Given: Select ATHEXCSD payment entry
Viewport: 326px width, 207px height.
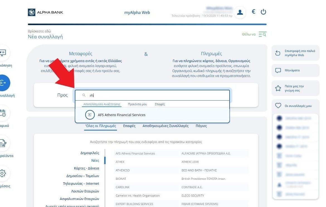Looking at the screenshot, I should 123,170.
